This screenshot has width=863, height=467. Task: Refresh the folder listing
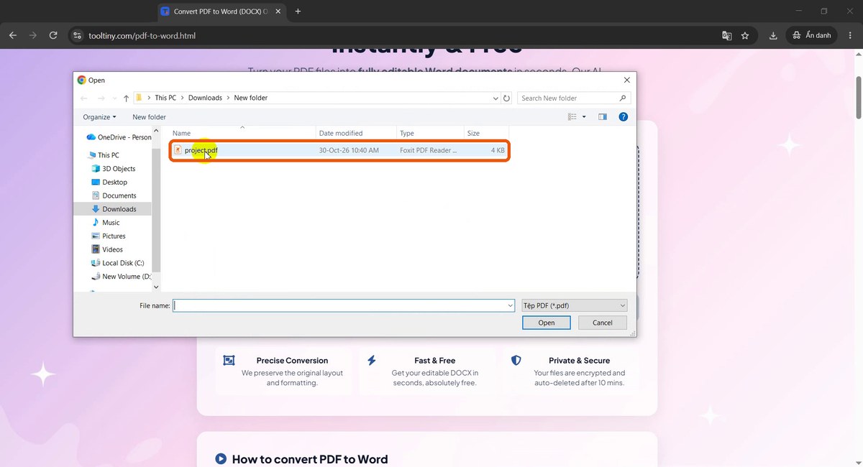pyautogui.click(x=506, y=98)
